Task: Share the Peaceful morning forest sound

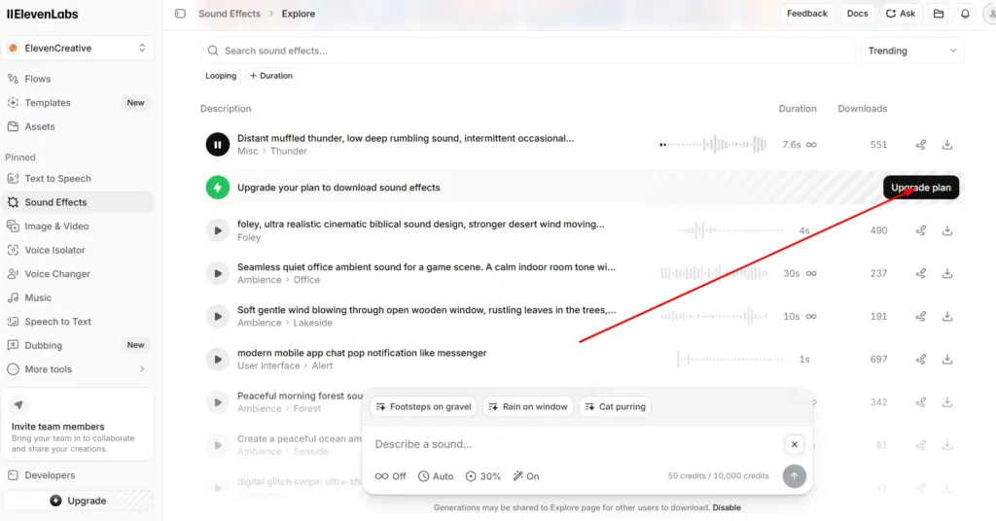Action: (x=920, y=402)
